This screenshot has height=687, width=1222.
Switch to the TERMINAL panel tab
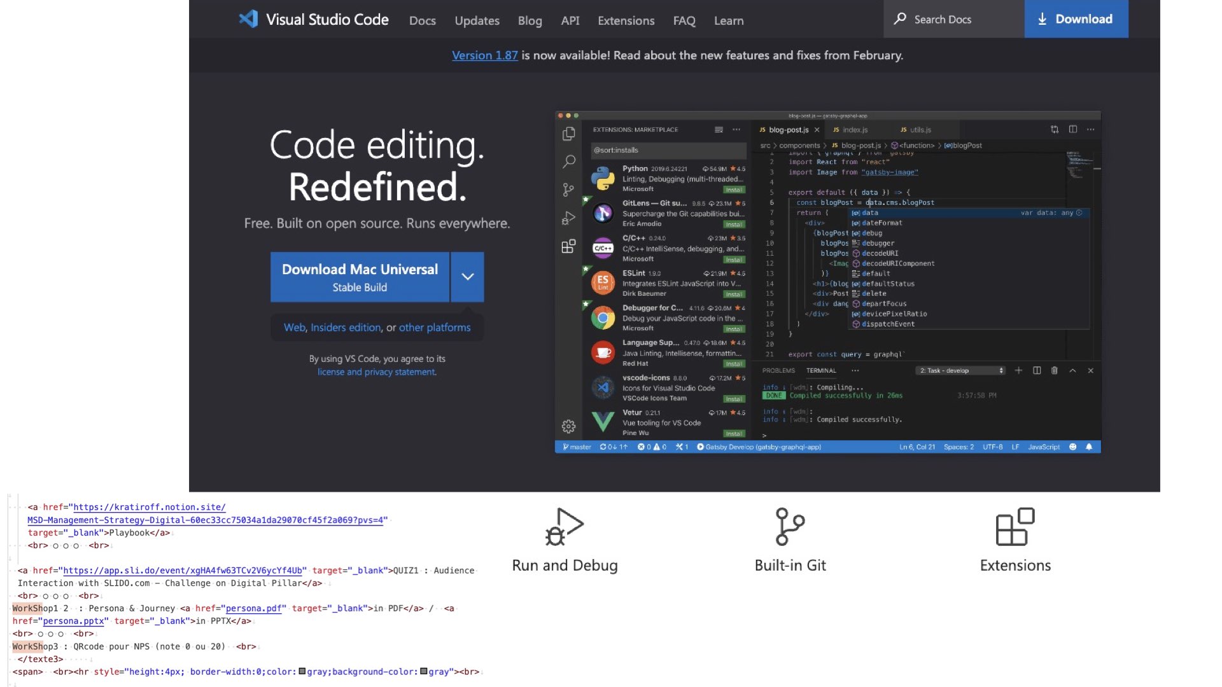tap(821, 370)
